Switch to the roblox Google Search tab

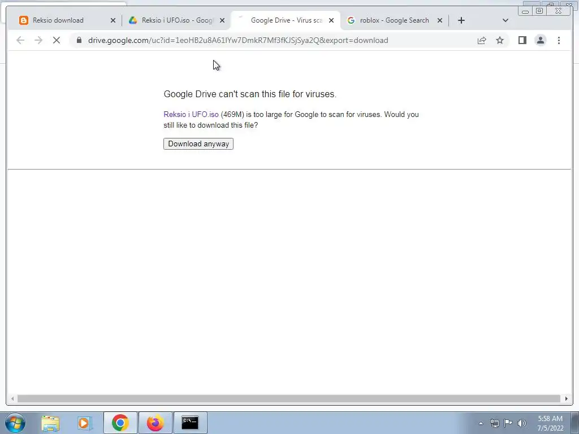click(394, 20)
